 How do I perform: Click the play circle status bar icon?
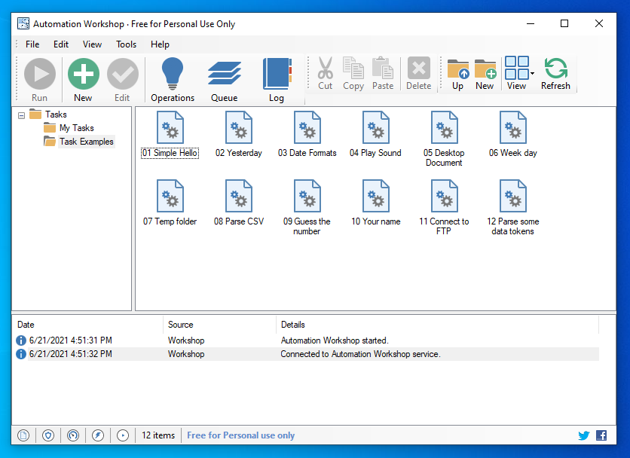123,435
